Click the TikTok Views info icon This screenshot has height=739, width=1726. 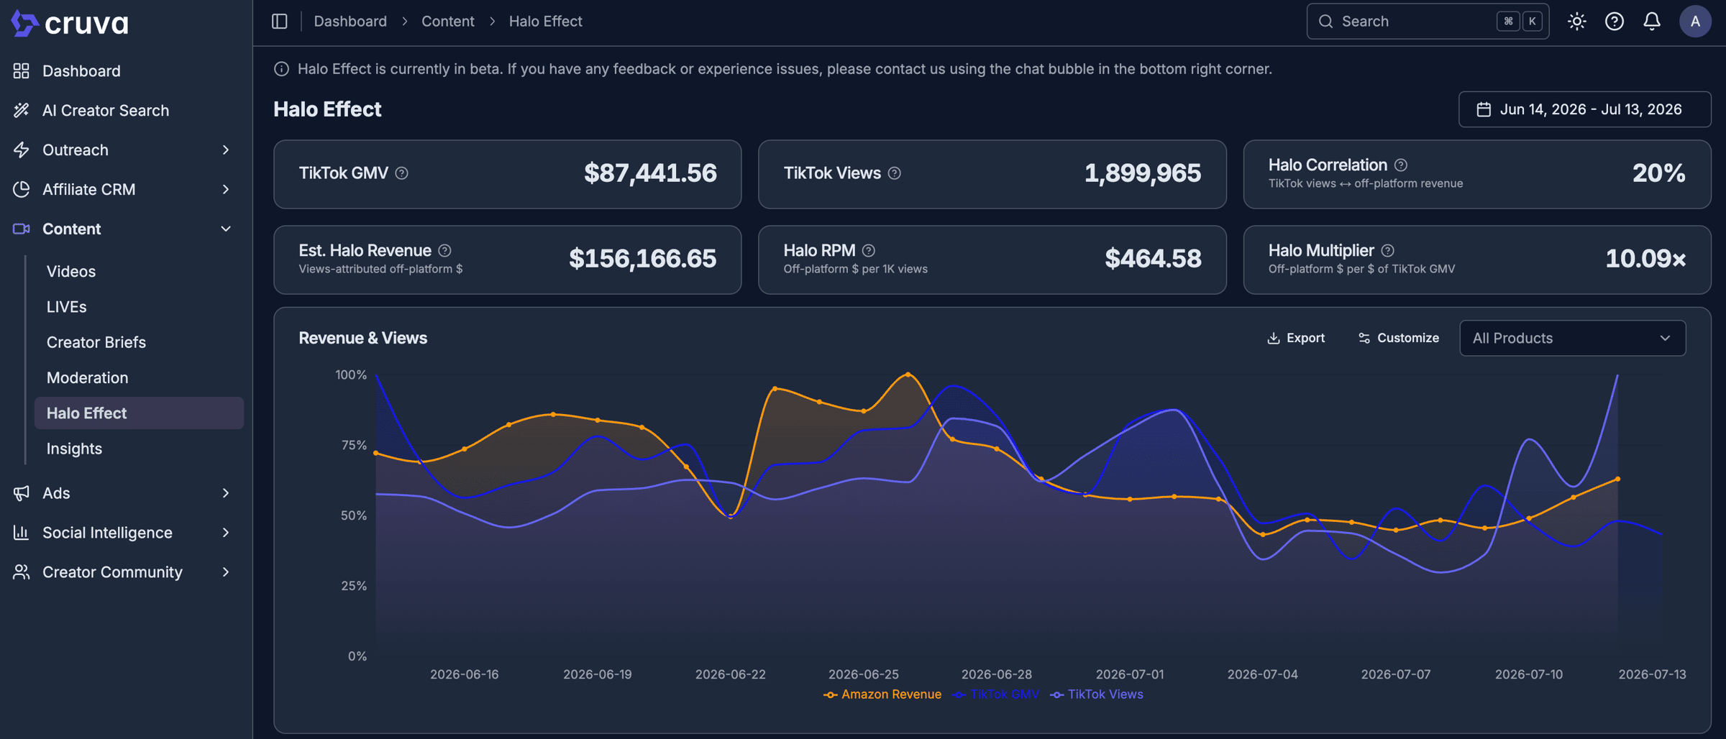(x=895, y=173)
